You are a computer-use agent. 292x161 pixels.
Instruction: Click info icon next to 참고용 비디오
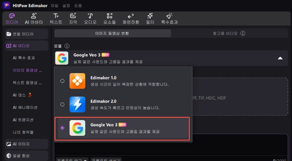(243, 33)
